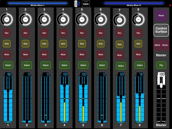Click the Mickie Mixer L label
Viewport: 172px width, 129px height.
click(x=38, y=5)
